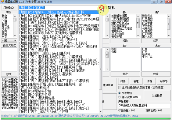Viewport: 172px width, 120px height.
Task: Click the 标题生成器 app icon in title bar
Action: tap(2, 2)
